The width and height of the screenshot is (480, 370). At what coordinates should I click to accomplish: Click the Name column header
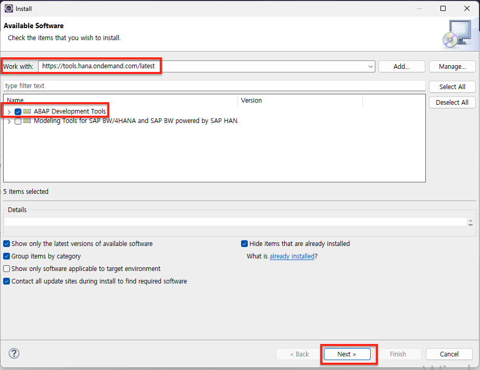[121, 100]
